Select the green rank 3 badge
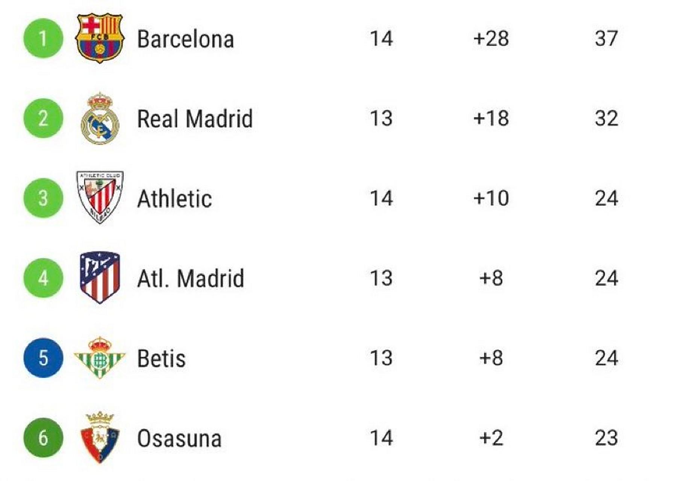Viewport: 689px width, 481px height. click(x=43, y=198)
